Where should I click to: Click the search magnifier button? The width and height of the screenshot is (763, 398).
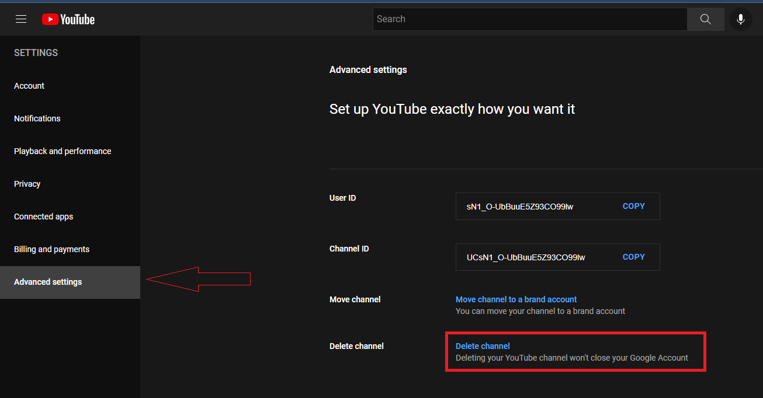point(706,19)
